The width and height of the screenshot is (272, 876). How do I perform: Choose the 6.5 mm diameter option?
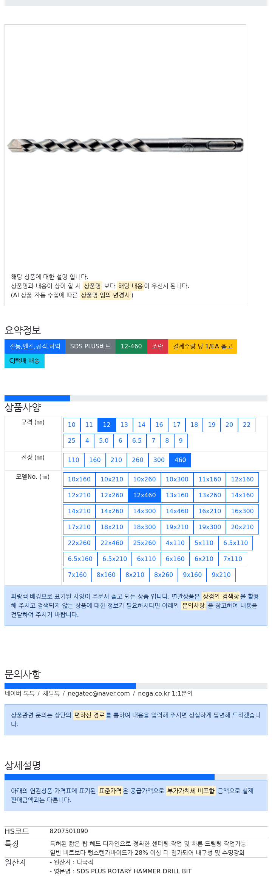pyautogui.click(x=137, y=441)
